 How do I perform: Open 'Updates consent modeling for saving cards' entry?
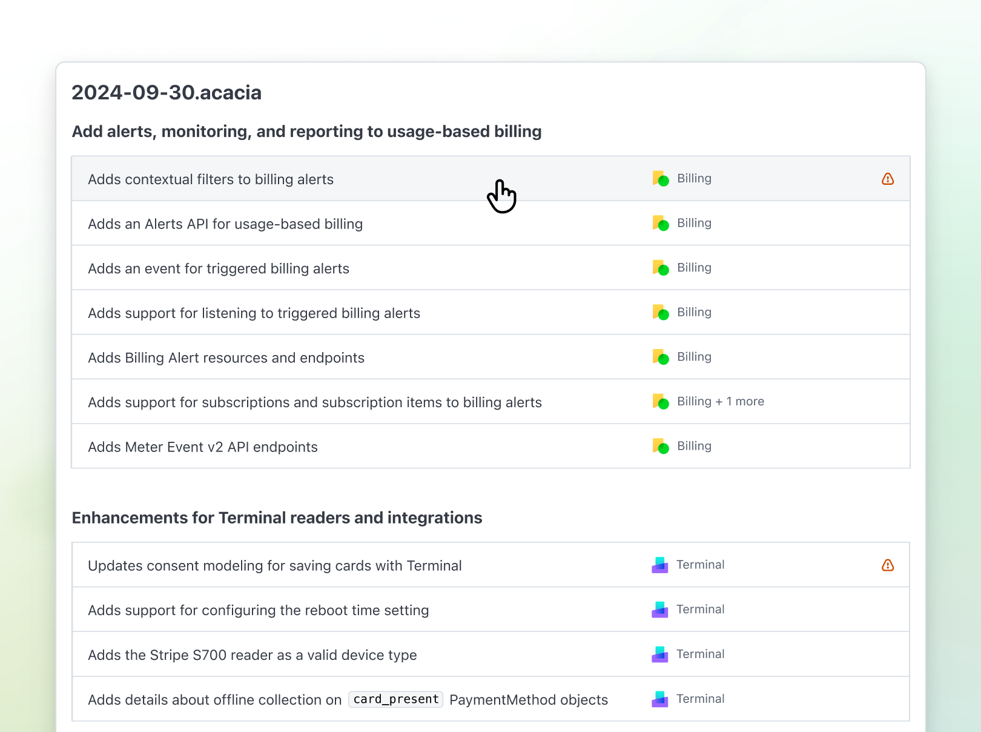[274, 566]
